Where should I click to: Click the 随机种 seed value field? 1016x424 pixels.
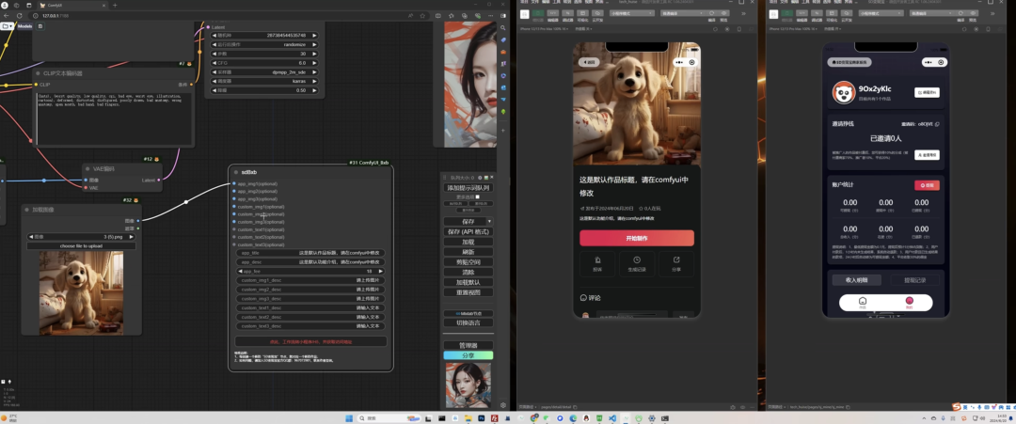pos(264,36)
